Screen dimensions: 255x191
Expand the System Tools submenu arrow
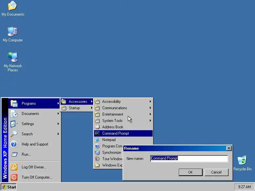point(150,121)
